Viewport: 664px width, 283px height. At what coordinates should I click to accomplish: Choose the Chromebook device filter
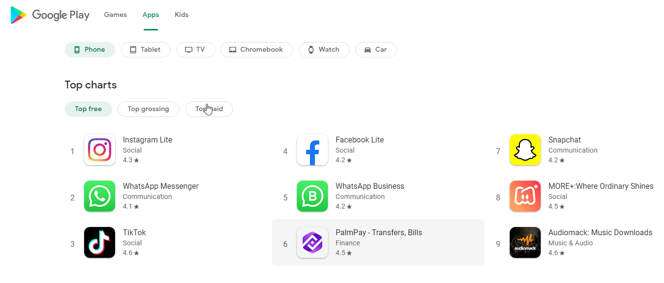click(256, 50)
